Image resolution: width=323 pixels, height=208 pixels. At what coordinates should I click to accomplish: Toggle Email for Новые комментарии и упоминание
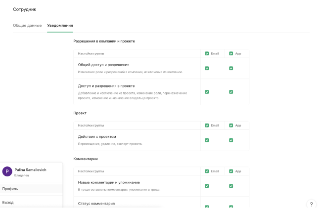[x=207, y=186]
